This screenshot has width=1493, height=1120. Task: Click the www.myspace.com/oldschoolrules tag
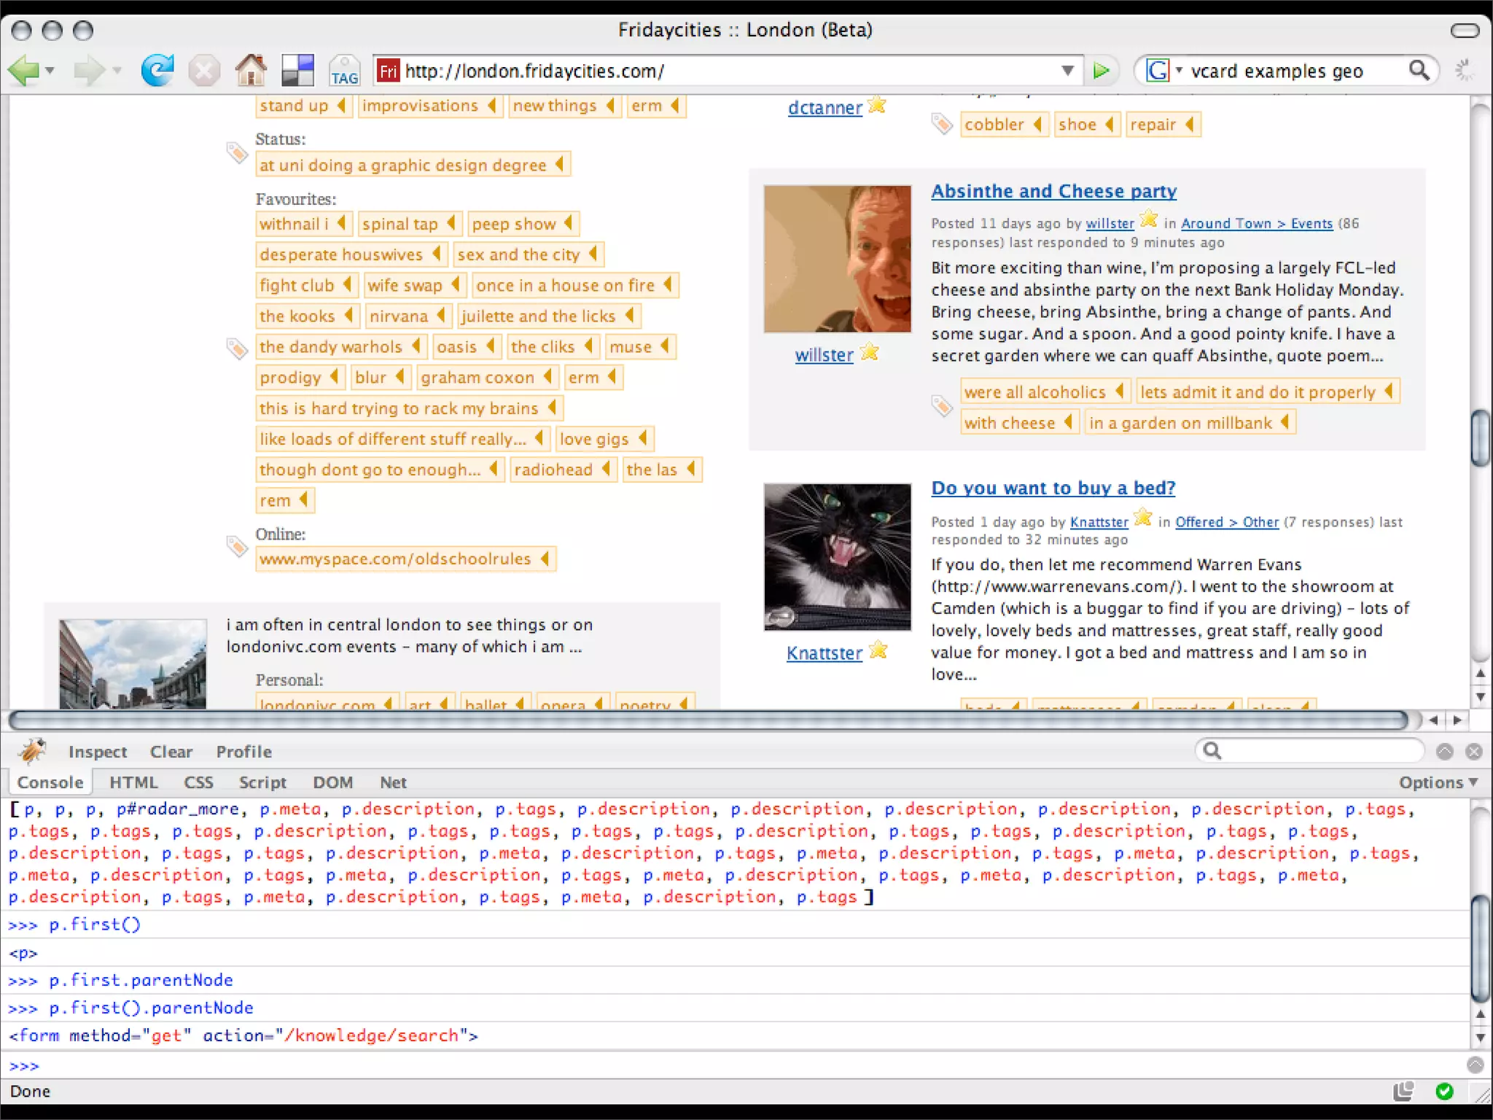(x=405, y=559)
